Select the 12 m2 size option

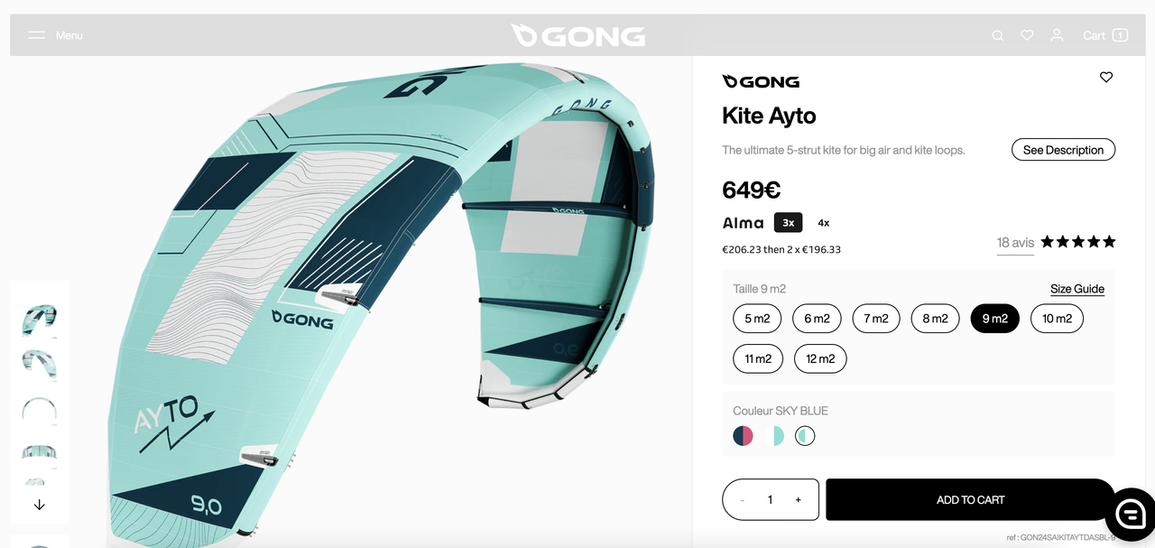click(x=820, y=358)
